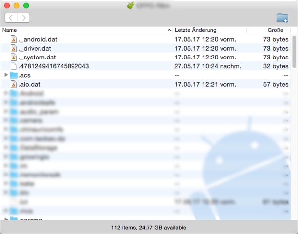Create a new folder with the folder-plus icon
This screenshot has width=298, height=234.
[282, 18]
